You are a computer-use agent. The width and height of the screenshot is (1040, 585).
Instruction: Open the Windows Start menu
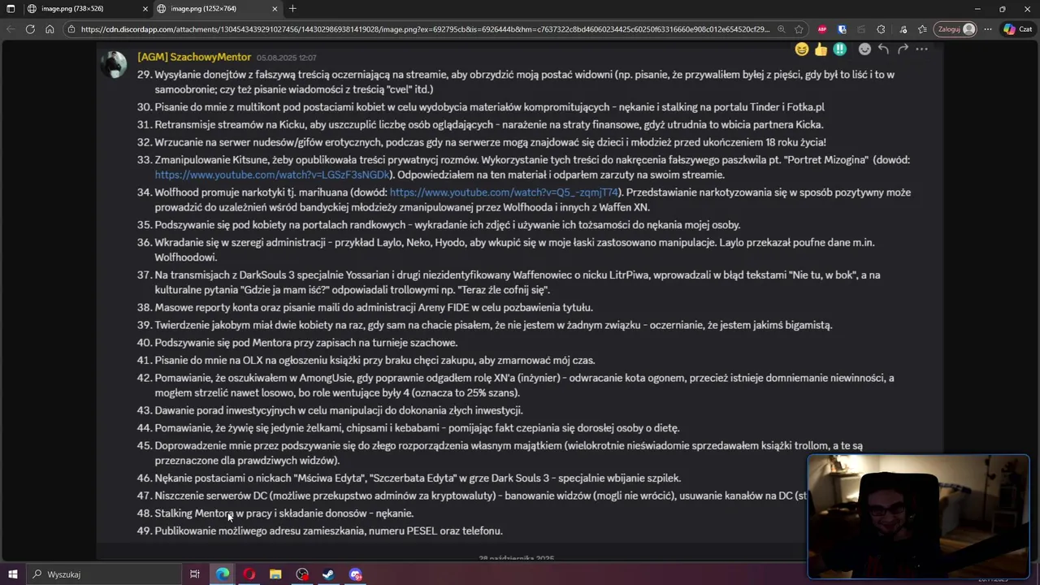pos(14,574)
